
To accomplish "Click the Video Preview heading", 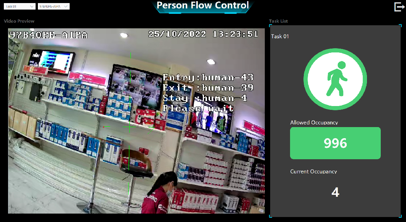I will 19,21.
